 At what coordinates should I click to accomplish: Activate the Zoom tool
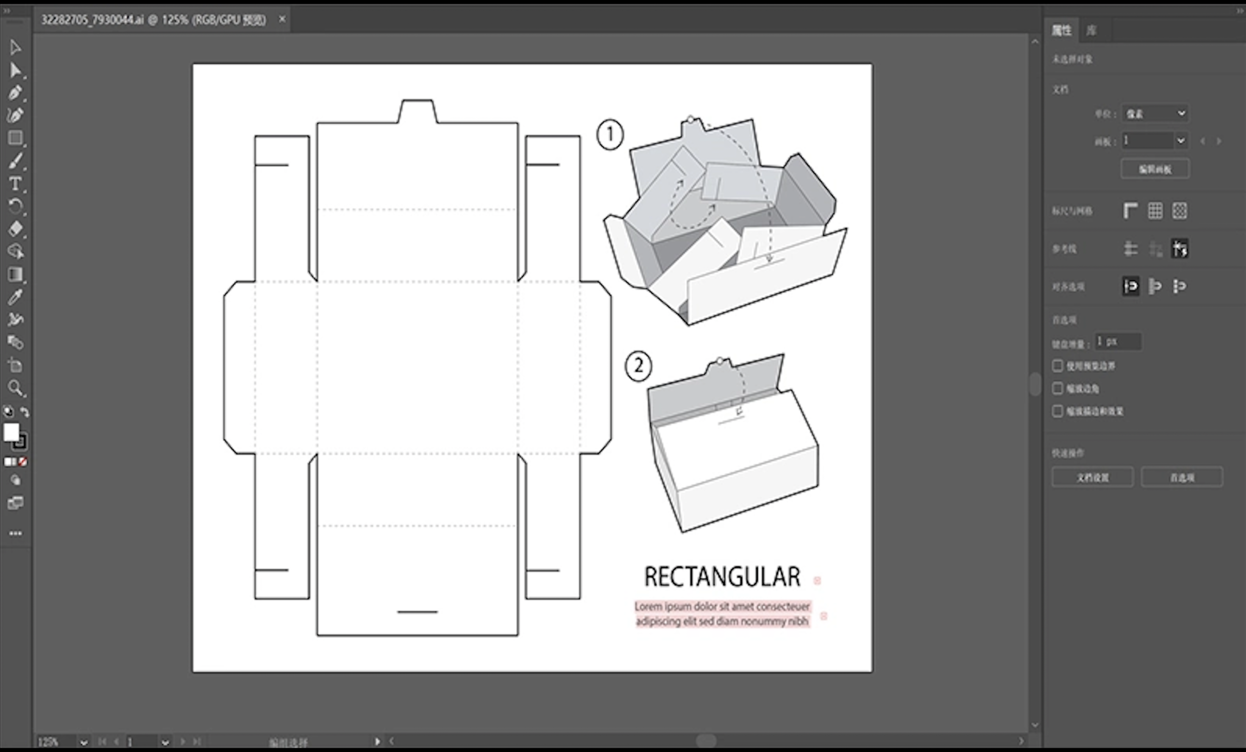15,388
